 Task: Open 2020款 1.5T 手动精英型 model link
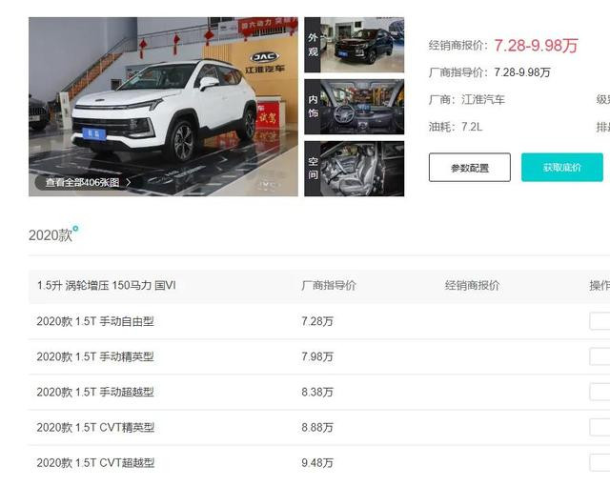pyautogui.click(x=95, y=357)
